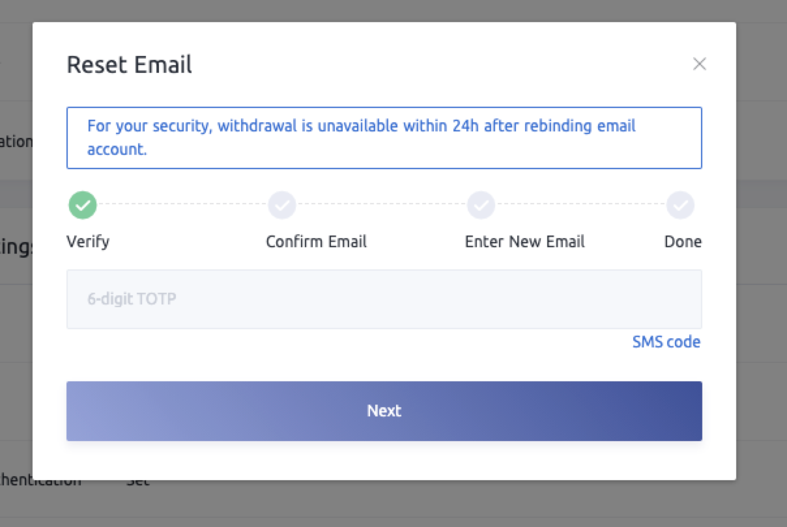This screenshot has height=527, width=787.
Task: Click the Reset Email dialog title
Action: (x=129, y=65)
